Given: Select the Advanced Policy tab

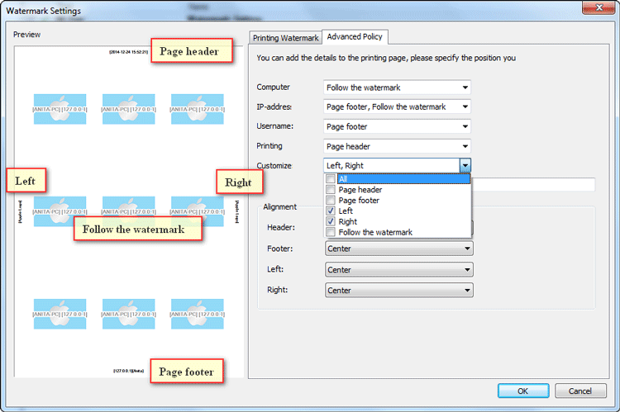Looking at the screenshot, I should coord(355,36).
